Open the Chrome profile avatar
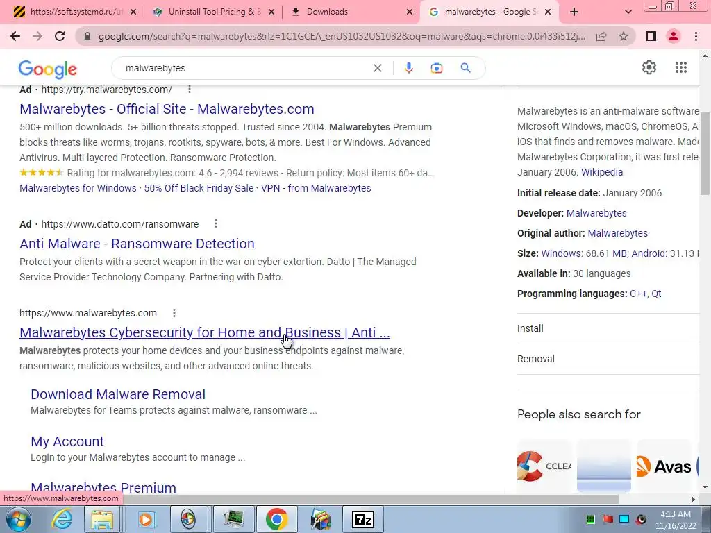 pos(674,36)
